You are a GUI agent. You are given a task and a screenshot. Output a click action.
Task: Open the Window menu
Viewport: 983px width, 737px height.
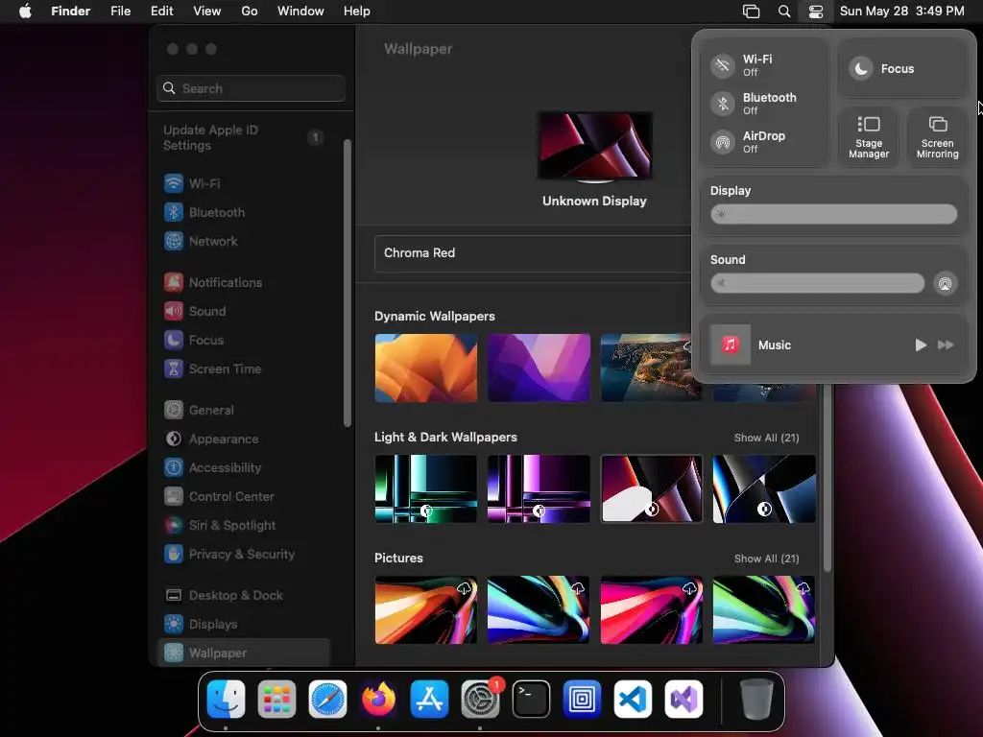300,12
